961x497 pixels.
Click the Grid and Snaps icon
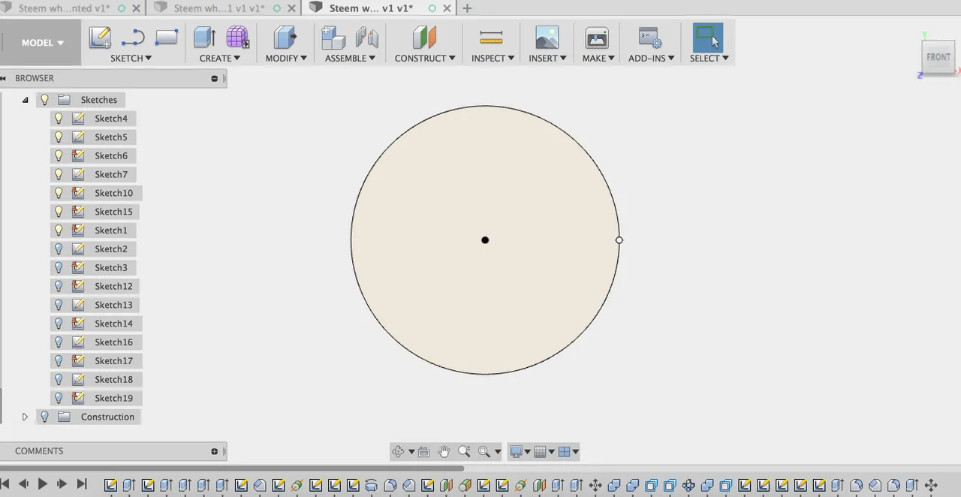point(539,452)
